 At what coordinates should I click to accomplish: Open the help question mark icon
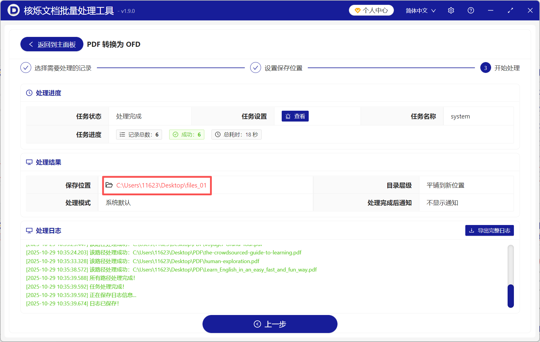click(471, 10)
